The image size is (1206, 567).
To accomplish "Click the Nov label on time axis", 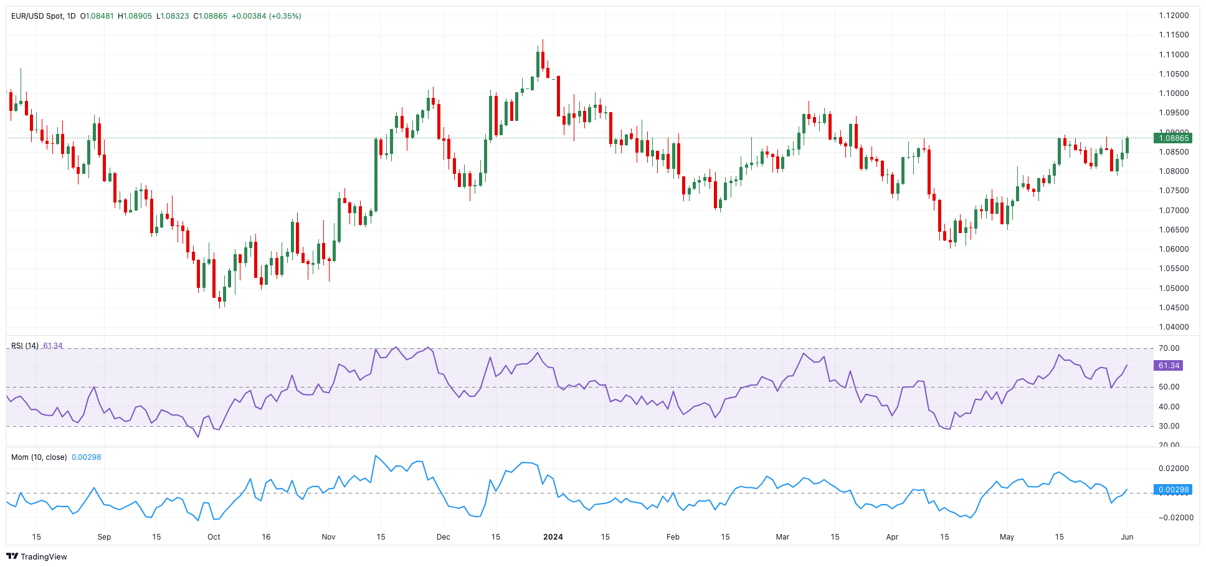I will [328, 537].
